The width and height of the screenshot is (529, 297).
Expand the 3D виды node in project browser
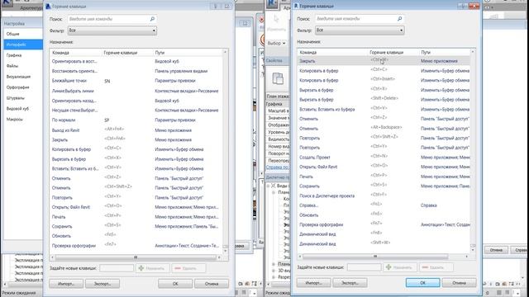click(x=274, y=271)
